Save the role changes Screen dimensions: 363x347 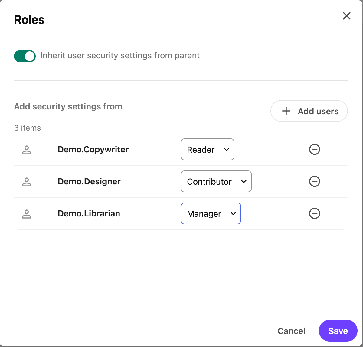coord(338,331)
